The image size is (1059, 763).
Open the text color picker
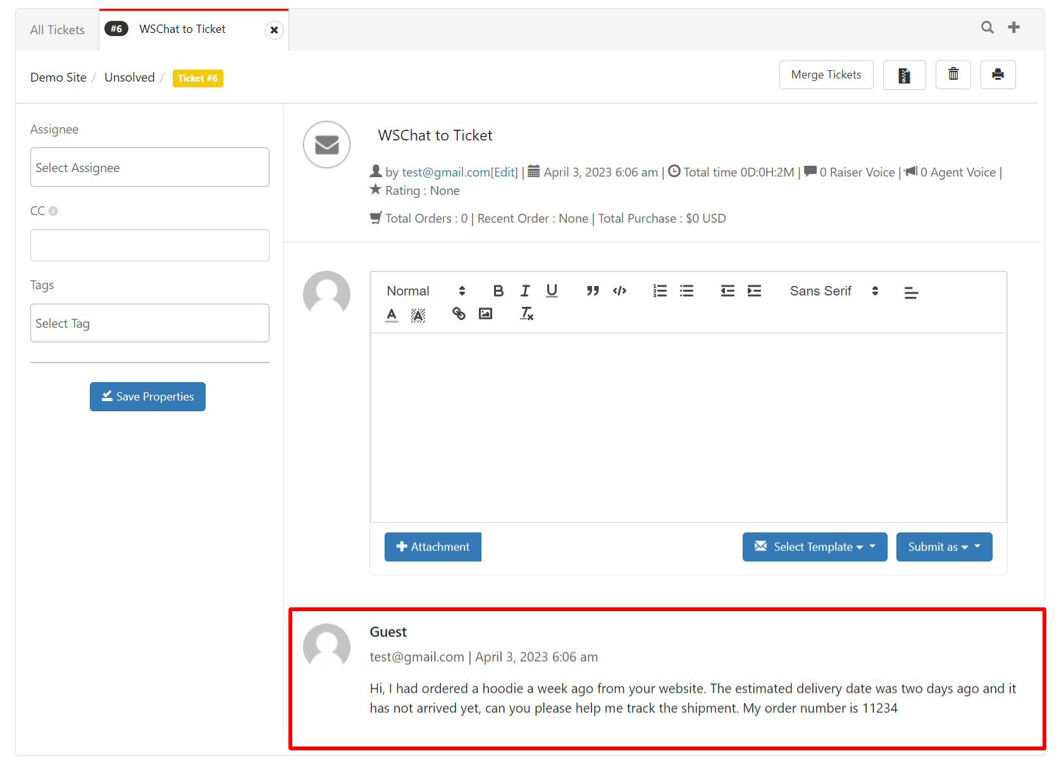coord(392,314)
